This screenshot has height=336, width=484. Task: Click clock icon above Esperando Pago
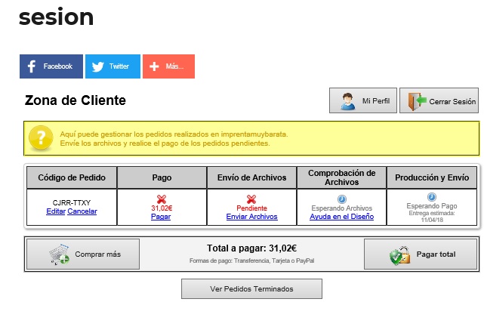click(x=432, y=197)
